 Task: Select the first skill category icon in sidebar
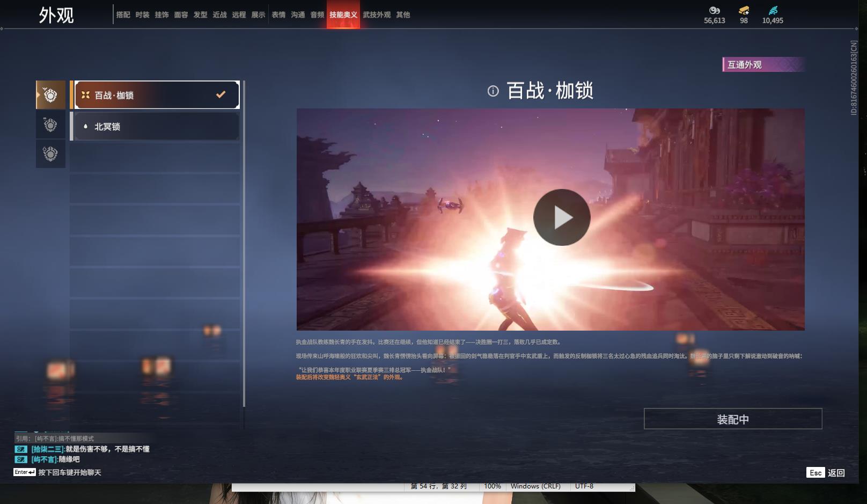[x=50, y=95]
